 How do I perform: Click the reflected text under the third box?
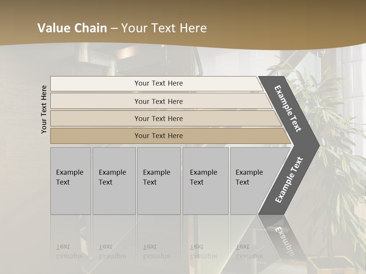click(x=157, y=252)
